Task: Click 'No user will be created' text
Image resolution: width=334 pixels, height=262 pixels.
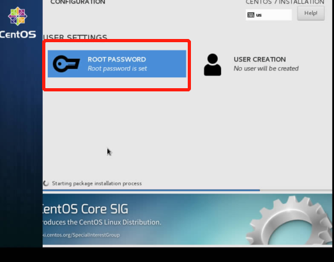Action: pyautogui.click(x=266, y=68)
